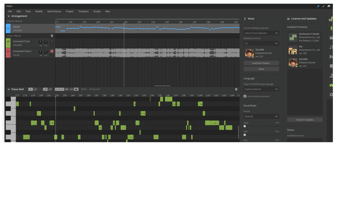Open the Misc menu

pos(108,11)
